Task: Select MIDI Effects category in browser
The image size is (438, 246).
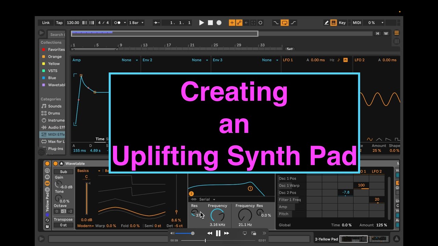Action: pos(52,134)
